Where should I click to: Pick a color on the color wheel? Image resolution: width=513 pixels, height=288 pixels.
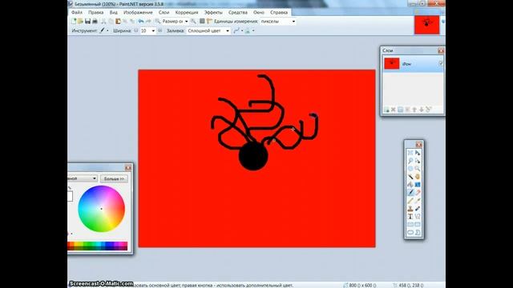tap(102, 209)
